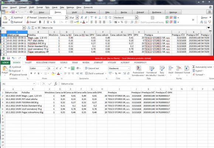Image resolution: width=214 pixels, height=148 pixels.
Task: Click Zalomiť text in the Excel ribbon
Action: click(92, 68)
